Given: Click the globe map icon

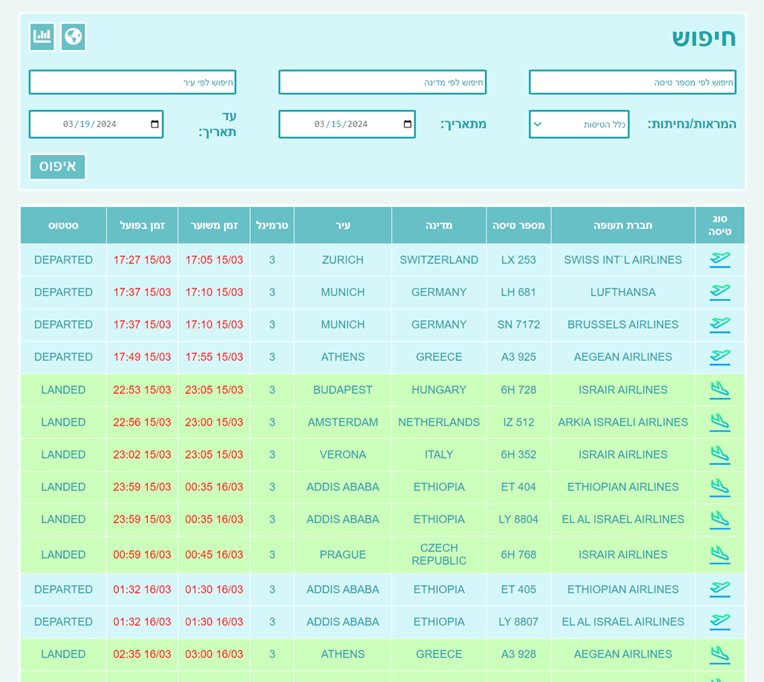Looking at the screenshot, I should [x=74, y=37].
